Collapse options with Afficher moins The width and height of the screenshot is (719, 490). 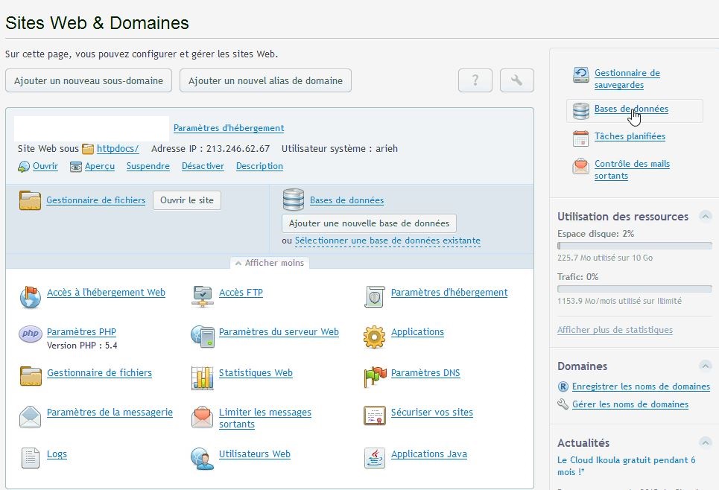pyautogui.click(x=270, y=263)
